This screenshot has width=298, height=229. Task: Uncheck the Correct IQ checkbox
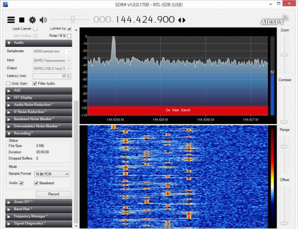pos(69,29)
